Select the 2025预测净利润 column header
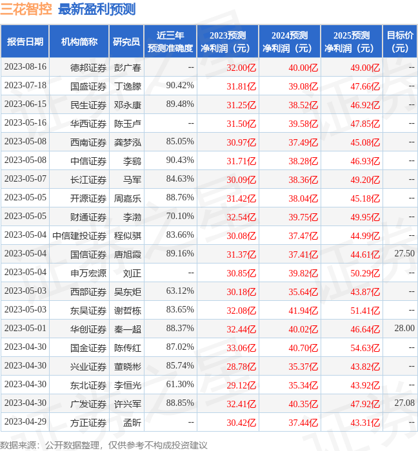 point(352,41)
